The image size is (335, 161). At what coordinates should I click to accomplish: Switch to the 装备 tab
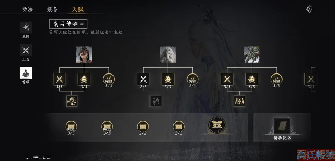(x=52, y=9)
